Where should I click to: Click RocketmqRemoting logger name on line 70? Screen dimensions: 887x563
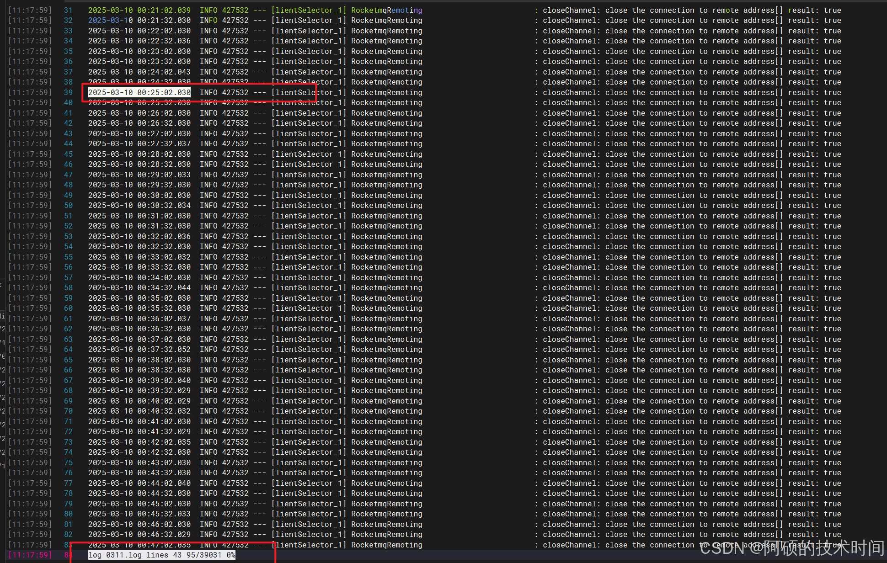pos(386,411)
